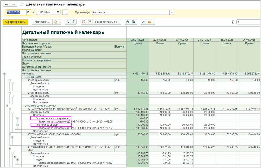This screenshot has width=261, height=168.
Task: Open the Организация dropdown list
Action: coord(171,12)
